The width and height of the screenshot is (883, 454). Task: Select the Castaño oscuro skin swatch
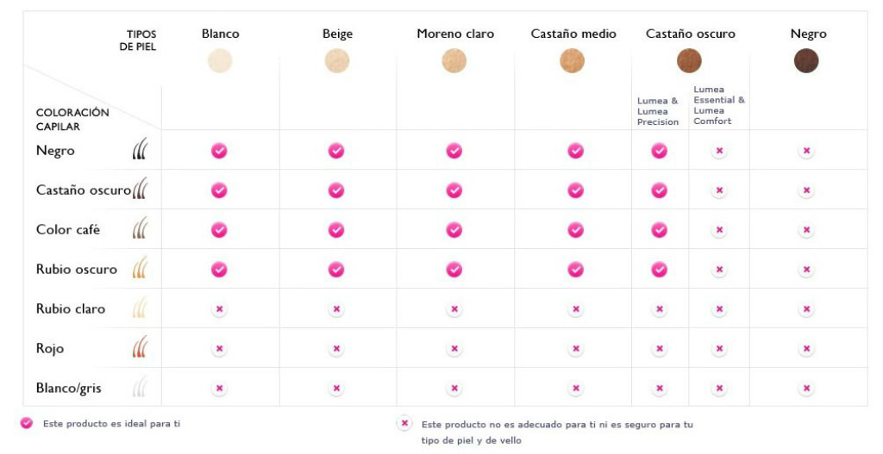click(x=689, y=61)
